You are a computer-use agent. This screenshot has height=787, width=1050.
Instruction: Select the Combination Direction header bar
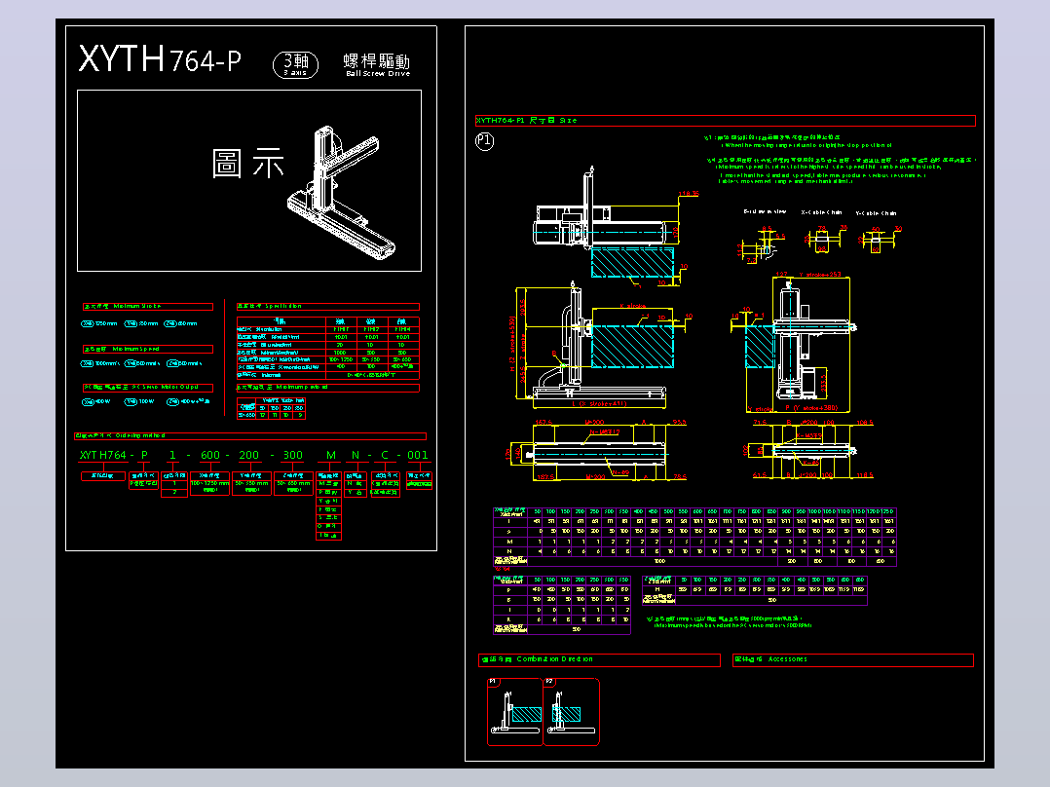tap(599, 659)
